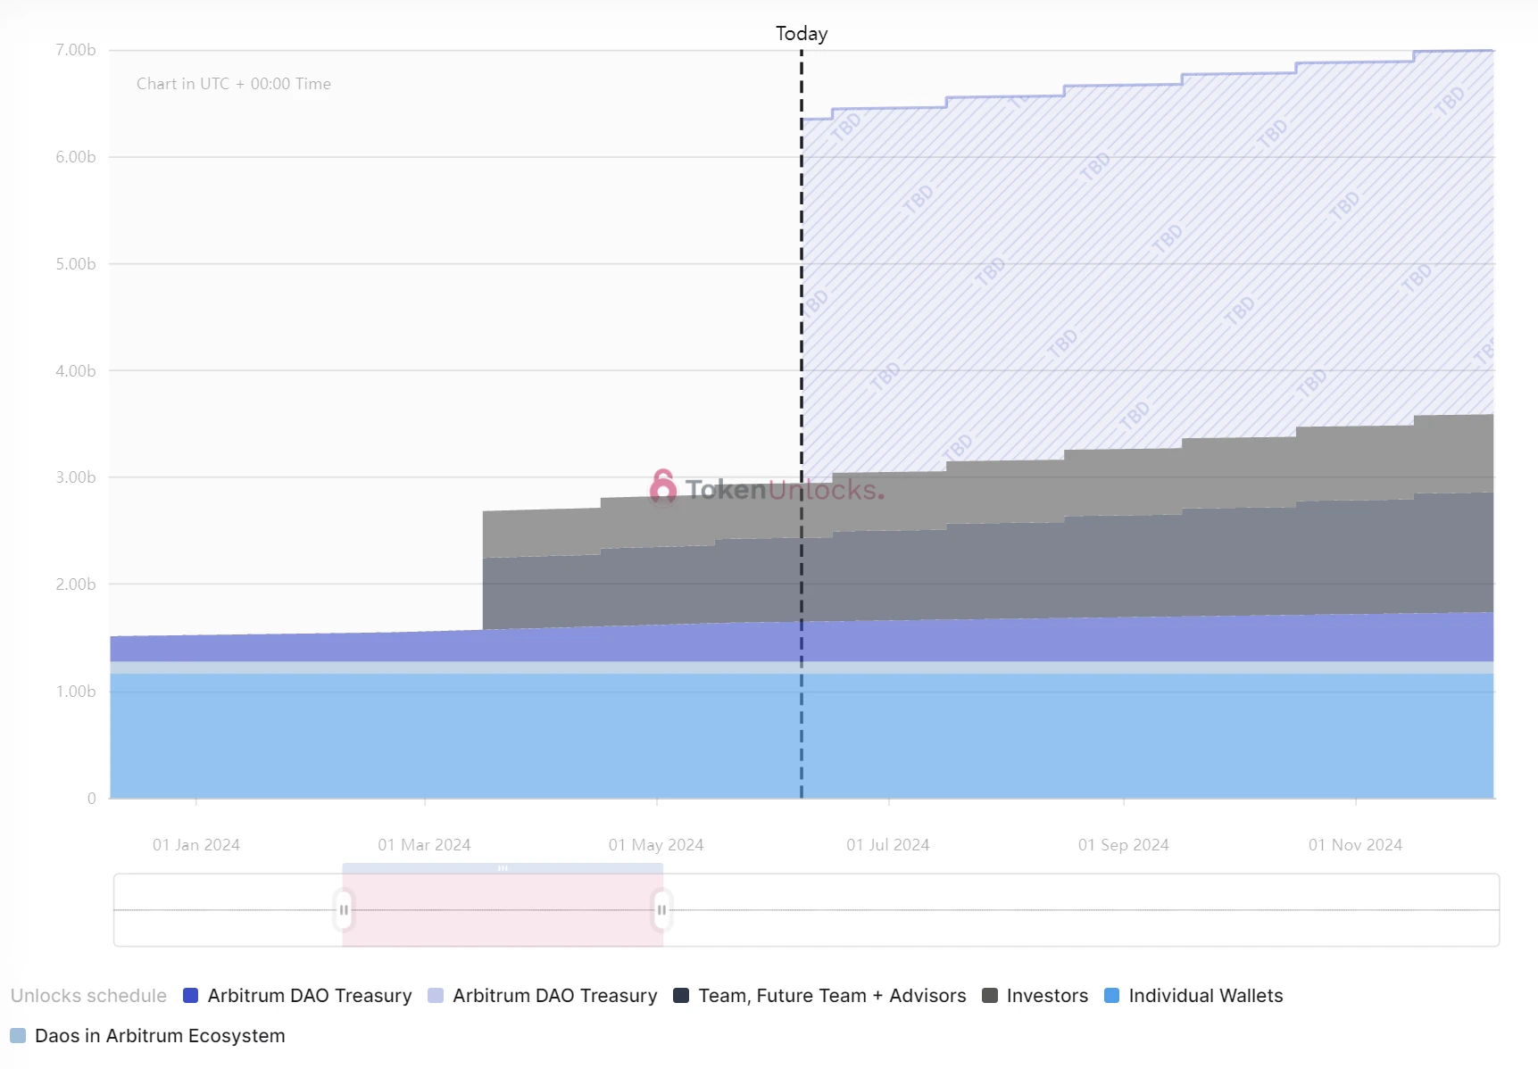The image size is (1538, 1069).
Task: Click the grip icon atop the range selector
Action: [503, 868]
